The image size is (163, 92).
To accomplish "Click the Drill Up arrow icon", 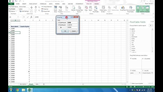I will pyautogui.click(x=36, y=7).
